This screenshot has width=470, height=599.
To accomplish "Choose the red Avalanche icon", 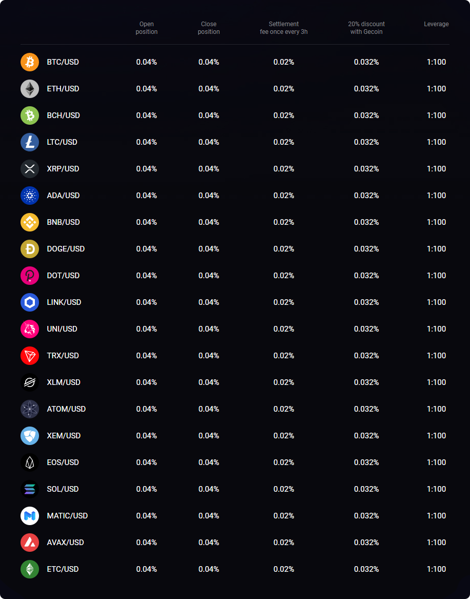I will point(30,543).
